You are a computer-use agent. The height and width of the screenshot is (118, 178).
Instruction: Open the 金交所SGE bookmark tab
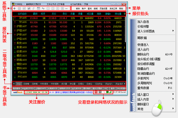coord(77,88)
